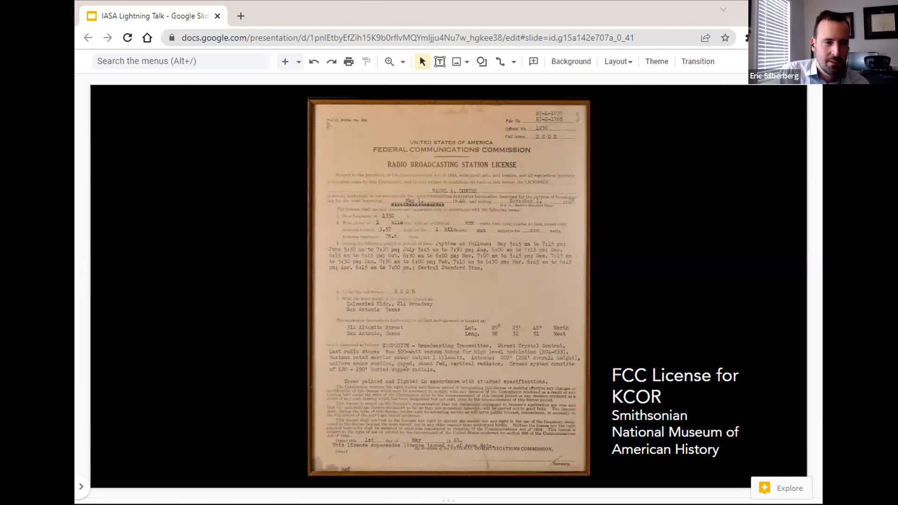Choose the Select cursor tool

pyautogui.click(x=422, y=61)
